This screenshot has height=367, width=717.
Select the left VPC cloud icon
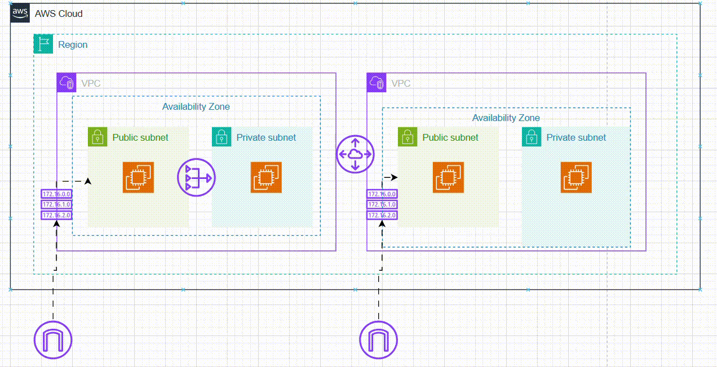[x=67, y=83]
